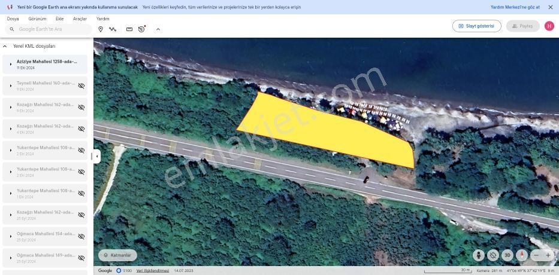This screenshot has height=275, width=559.
Task: Click the megaphone announcement icon in the banner
Action: (10, 7)
